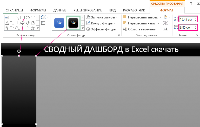
Task: Click shape styles gallery down arrow
Action: [x=83, y=23]
